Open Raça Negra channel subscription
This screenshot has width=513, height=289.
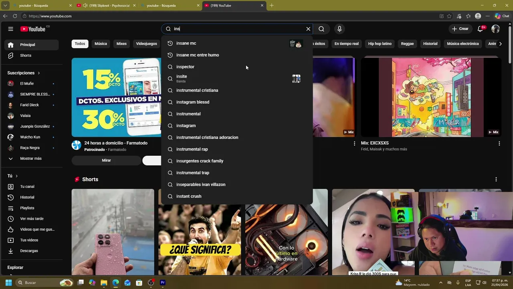(x=32, y=148)
